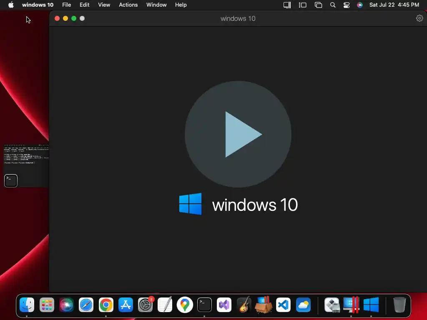Screen dimensions: 427x320
Task: Click the green full-screen titlebar button
Action: [74, 18]
